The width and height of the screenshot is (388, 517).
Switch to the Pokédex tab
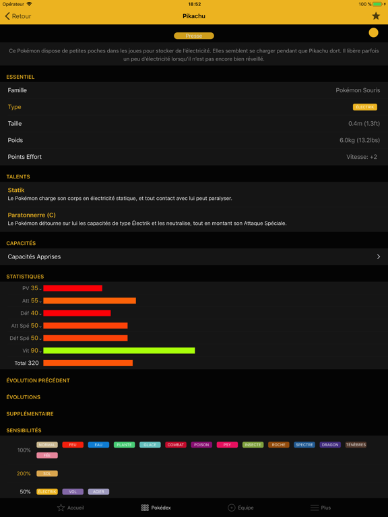click(156, 508)
